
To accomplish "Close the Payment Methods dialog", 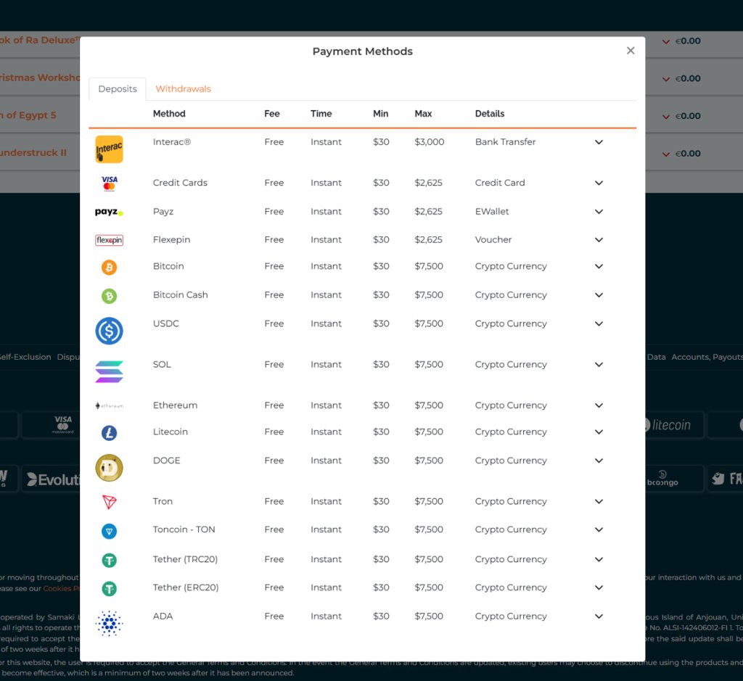I will pos(630,50).
